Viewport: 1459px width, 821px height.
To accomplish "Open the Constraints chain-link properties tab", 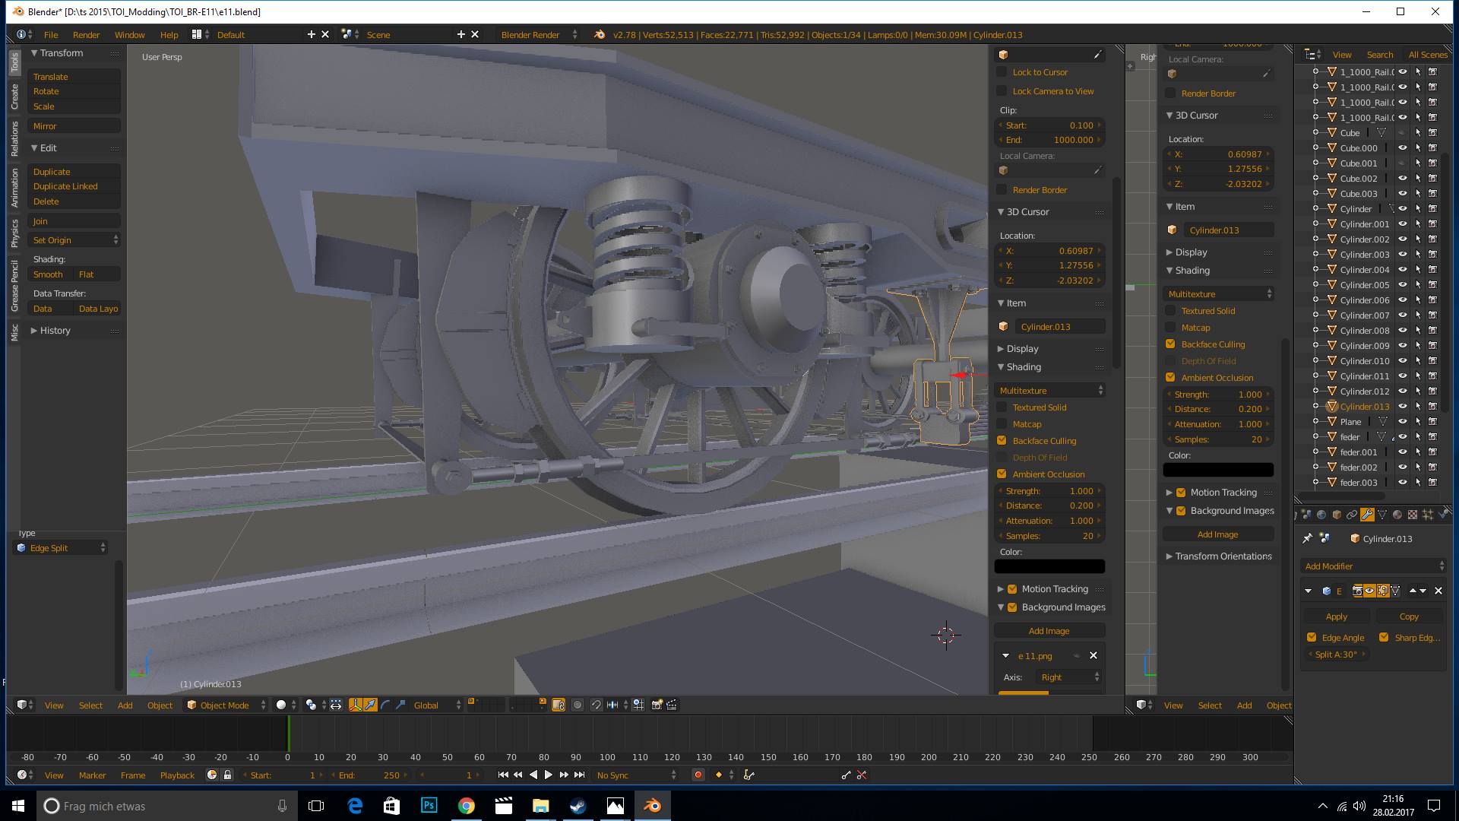I will (1352, 515).
